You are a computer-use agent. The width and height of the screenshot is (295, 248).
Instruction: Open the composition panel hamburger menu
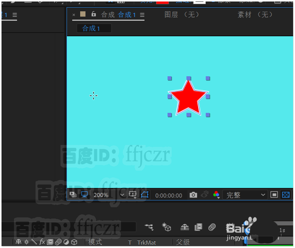tap(142, 15)
